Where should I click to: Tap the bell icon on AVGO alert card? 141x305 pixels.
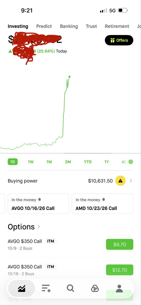pos(40,200)
